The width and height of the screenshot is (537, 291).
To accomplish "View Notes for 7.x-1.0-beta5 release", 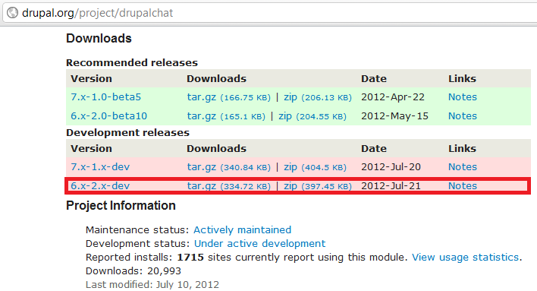I will point(463,97).
